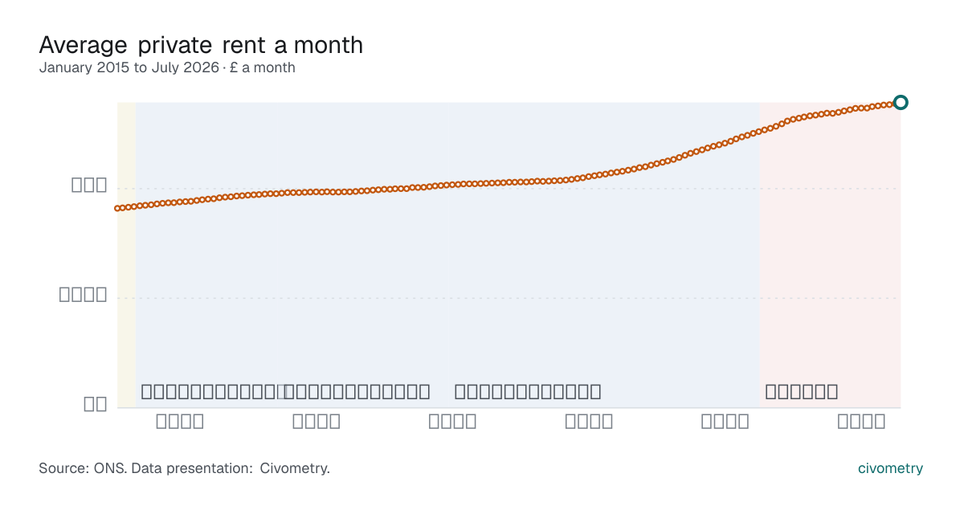Click the narrow yellow shaded band at chart start

click(126, 255)
